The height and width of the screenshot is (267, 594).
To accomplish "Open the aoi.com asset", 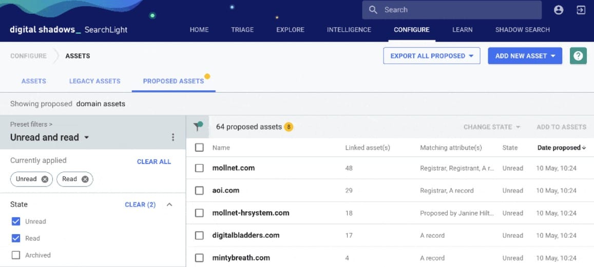I will pos(226,190).
